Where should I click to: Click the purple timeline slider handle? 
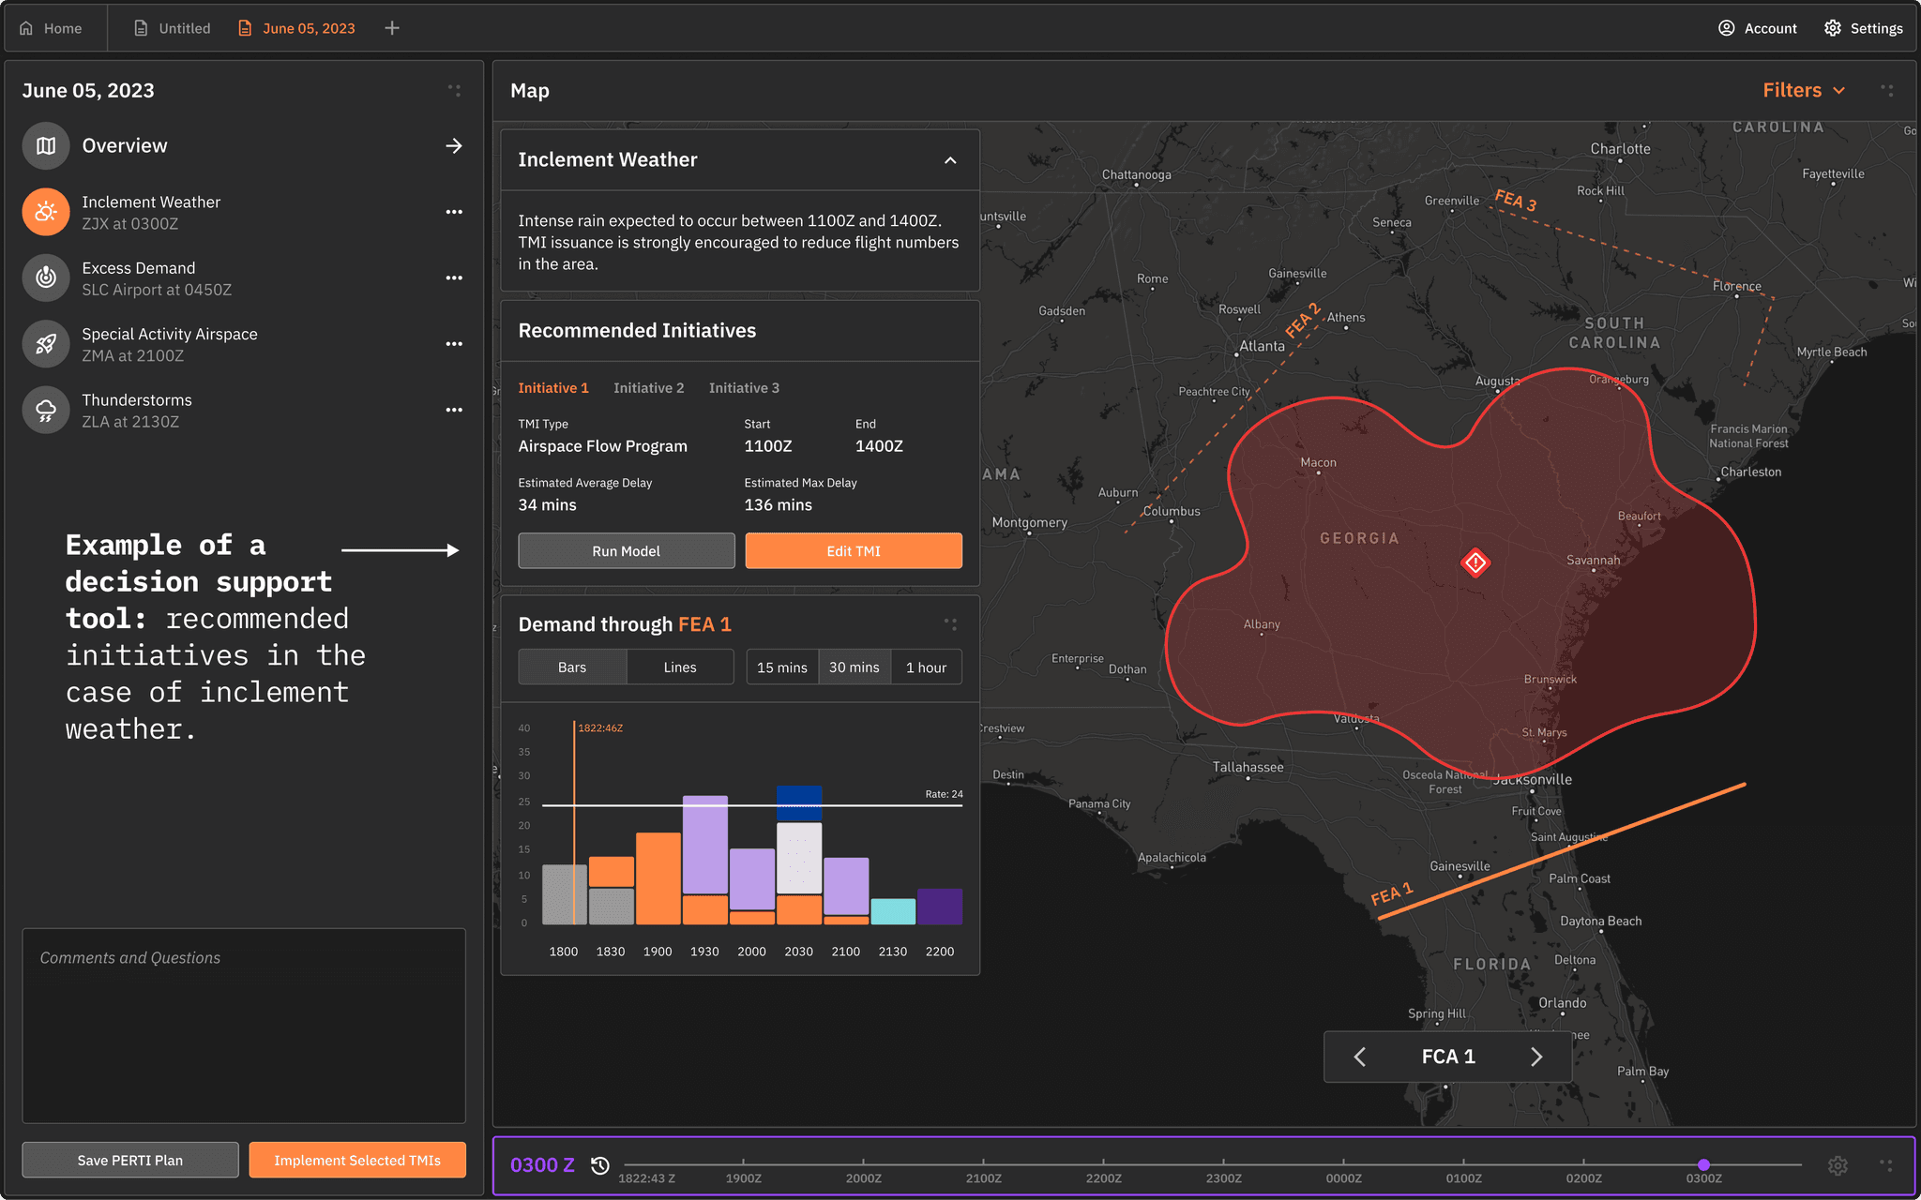pos(1703,1164)
